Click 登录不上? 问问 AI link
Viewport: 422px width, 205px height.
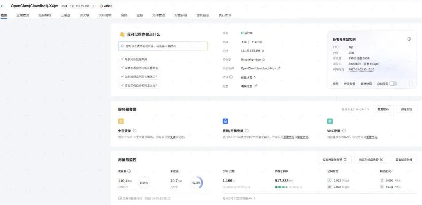355,110
